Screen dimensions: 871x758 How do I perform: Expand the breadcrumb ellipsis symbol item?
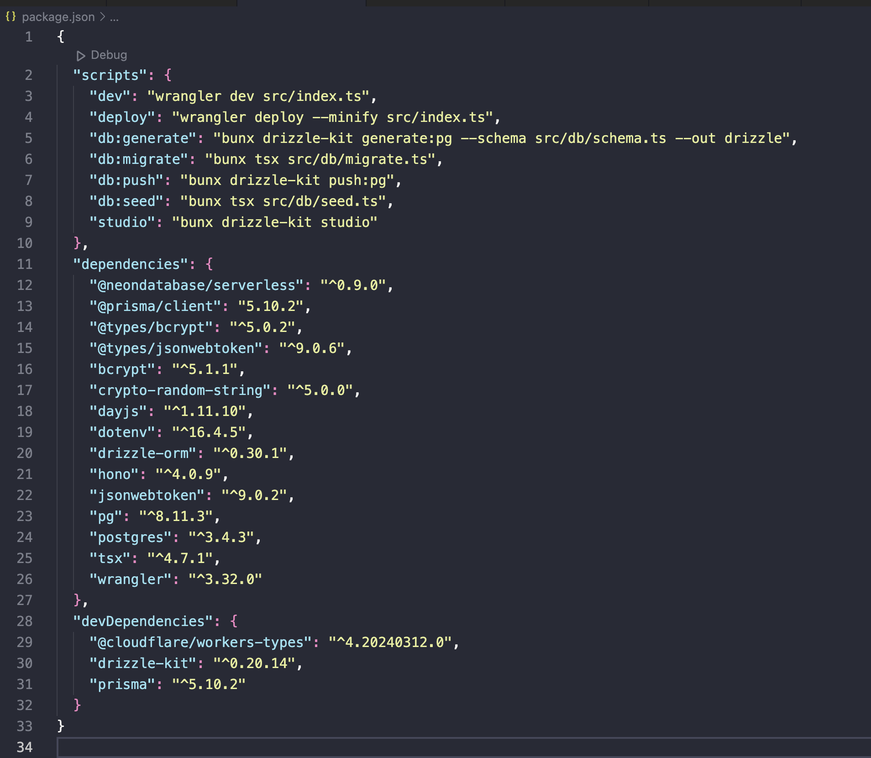point(114,17)
